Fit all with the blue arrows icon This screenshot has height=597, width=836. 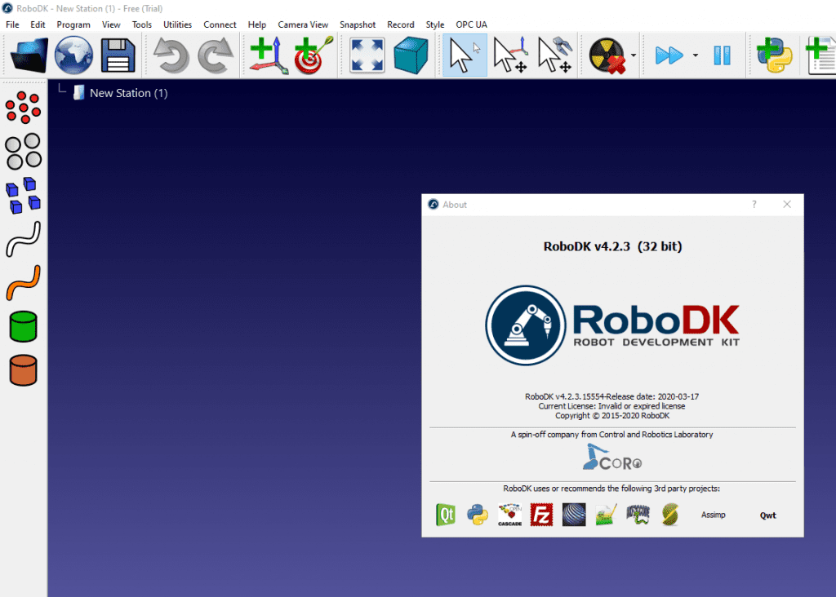367,55
